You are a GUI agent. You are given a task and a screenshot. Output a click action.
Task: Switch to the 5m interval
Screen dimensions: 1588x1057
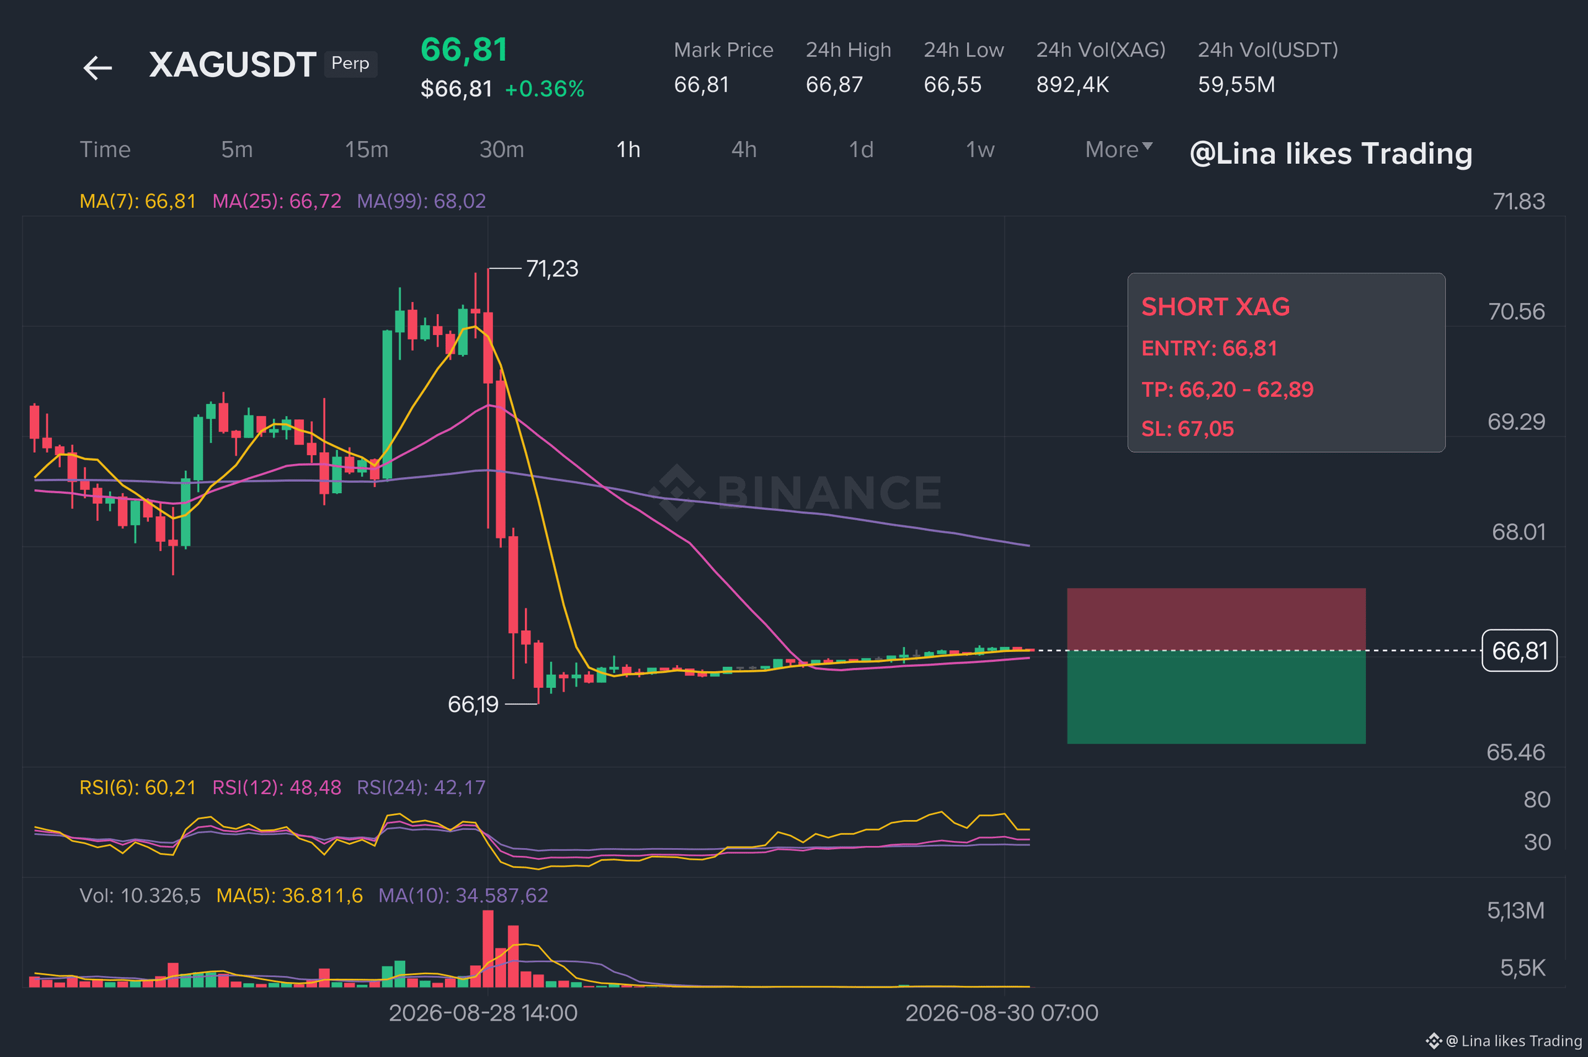237,149
